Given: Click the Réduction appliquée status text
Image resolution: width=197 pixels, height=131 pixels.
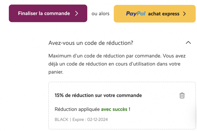Looking at the screenshot, I should pyautogui.click(x=77, y=109).
